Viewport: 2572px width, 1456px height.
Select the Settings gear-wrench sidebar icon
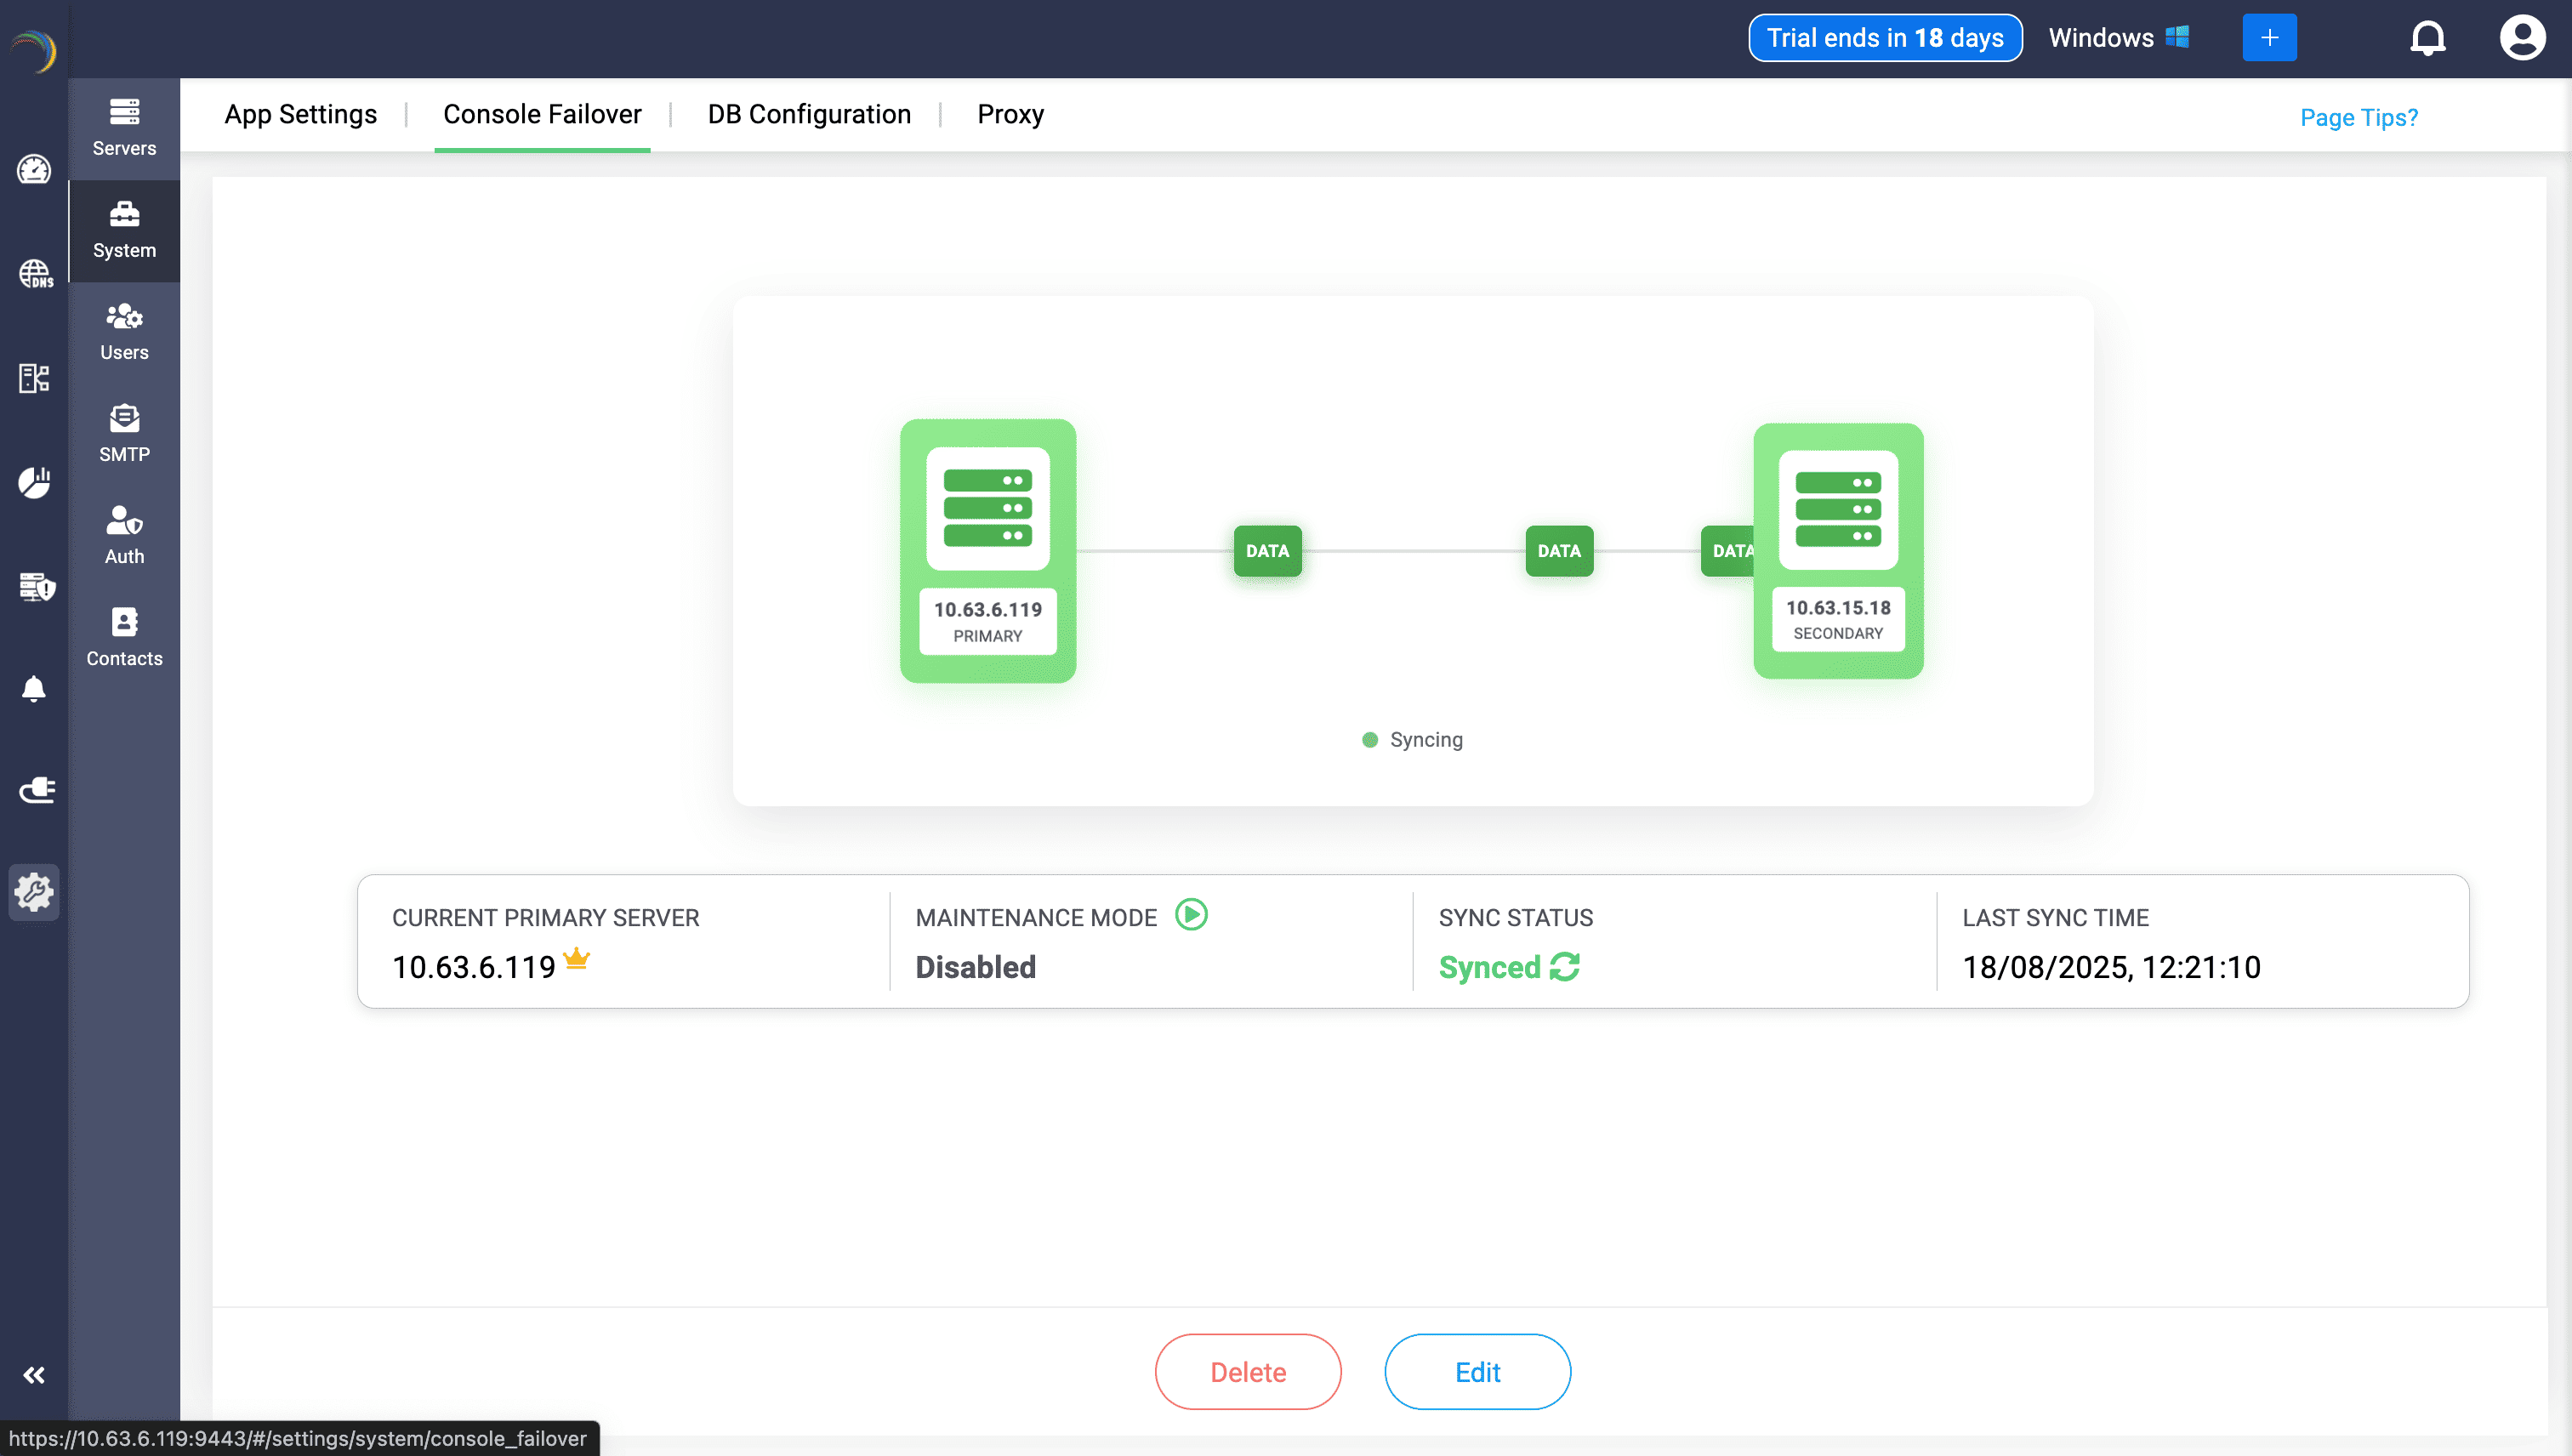point(34,891)
